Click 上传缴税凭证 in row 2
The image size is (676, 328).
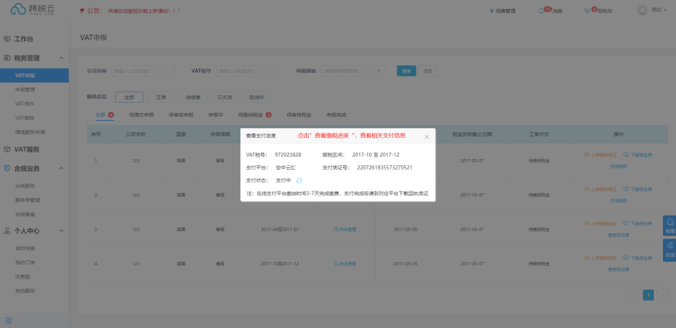click(x=600, y=189)
